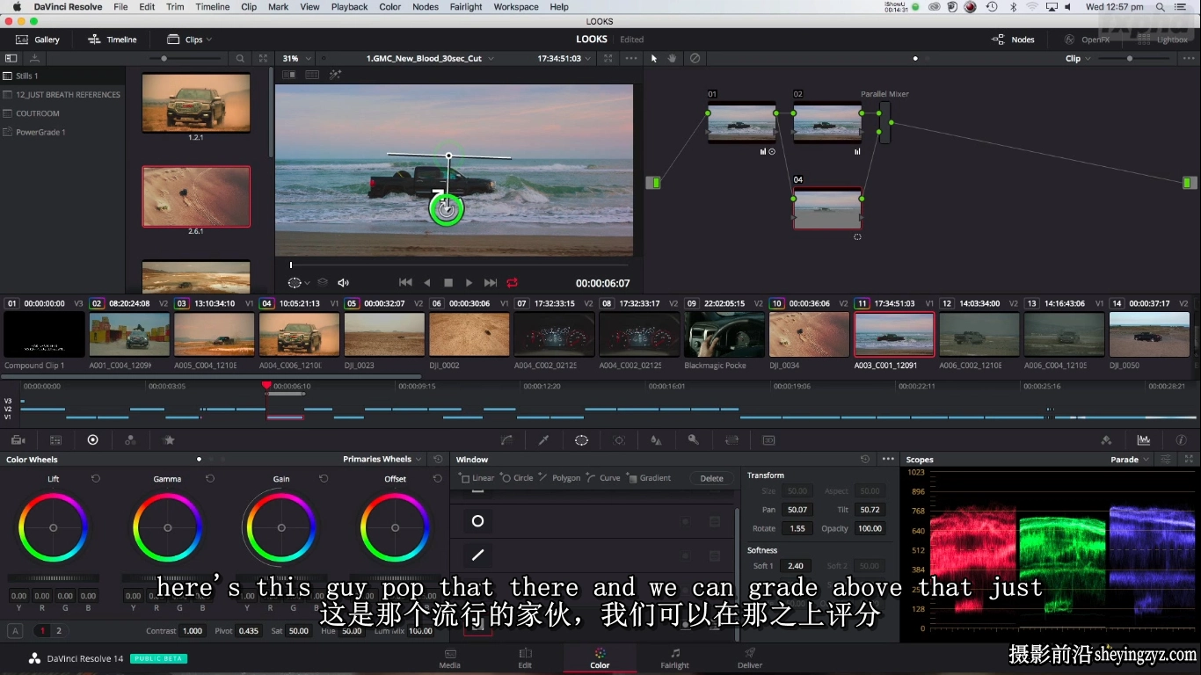Viewport: 1201px width, 675px height.
Task: Switch to the Deliver page
Action: click(750, 658)
